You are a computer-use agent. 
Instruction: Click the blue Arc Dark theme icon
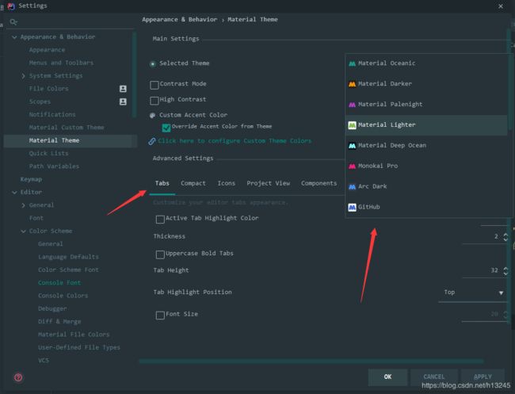tap(352, 186)
